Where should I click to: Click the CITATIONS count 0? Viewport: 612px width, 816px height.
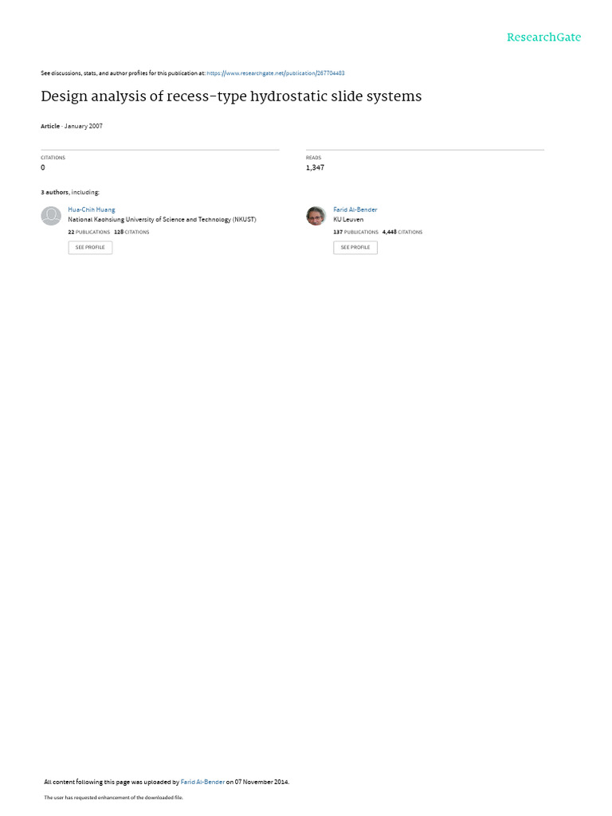tap(43, 167)
